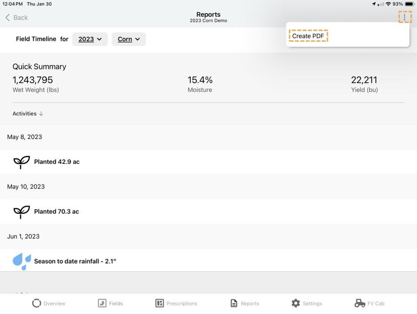This screenshot has height=314, width=417.
Task: Expand the Corn crop dropdown
Action: [128, 39]
